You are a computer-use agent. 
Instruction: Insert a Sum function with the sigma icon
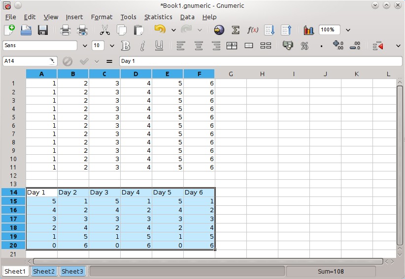pyautogui.click(x=236, y=30)
